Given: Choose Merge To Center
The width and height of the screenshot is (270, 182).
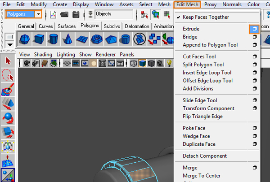Looking at the screenshot, I should 202,176.
